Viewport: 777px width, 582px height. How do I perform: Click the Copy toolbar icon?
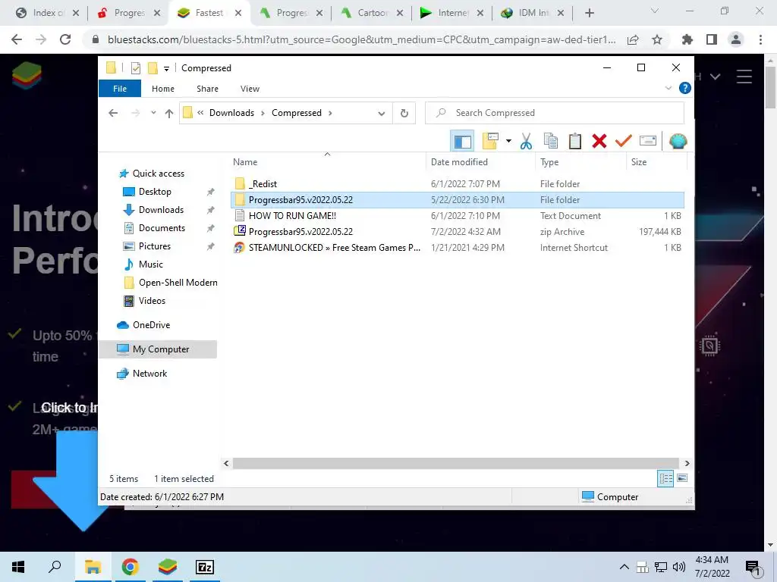(x=551, y=142)
